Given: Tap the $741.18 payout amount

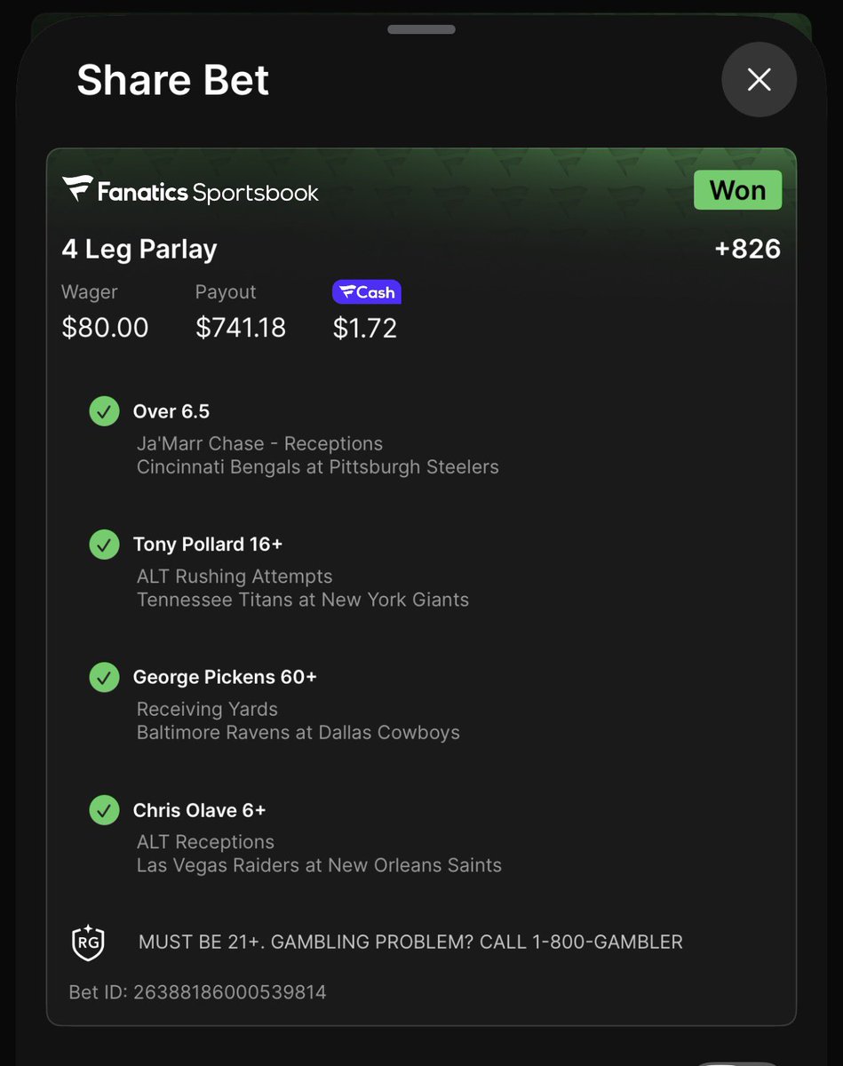Looking at the screenshot, I should tap(241, 328).
